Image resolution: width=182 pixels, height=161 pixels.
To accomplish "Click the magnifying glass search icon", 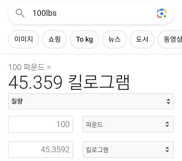I will tap(20, 13).
